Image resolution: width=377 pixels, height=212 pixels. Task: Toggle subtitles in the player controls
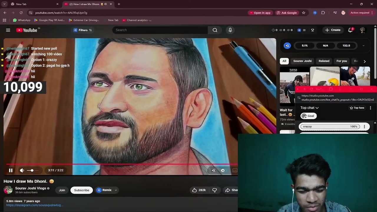coord(235,170)
